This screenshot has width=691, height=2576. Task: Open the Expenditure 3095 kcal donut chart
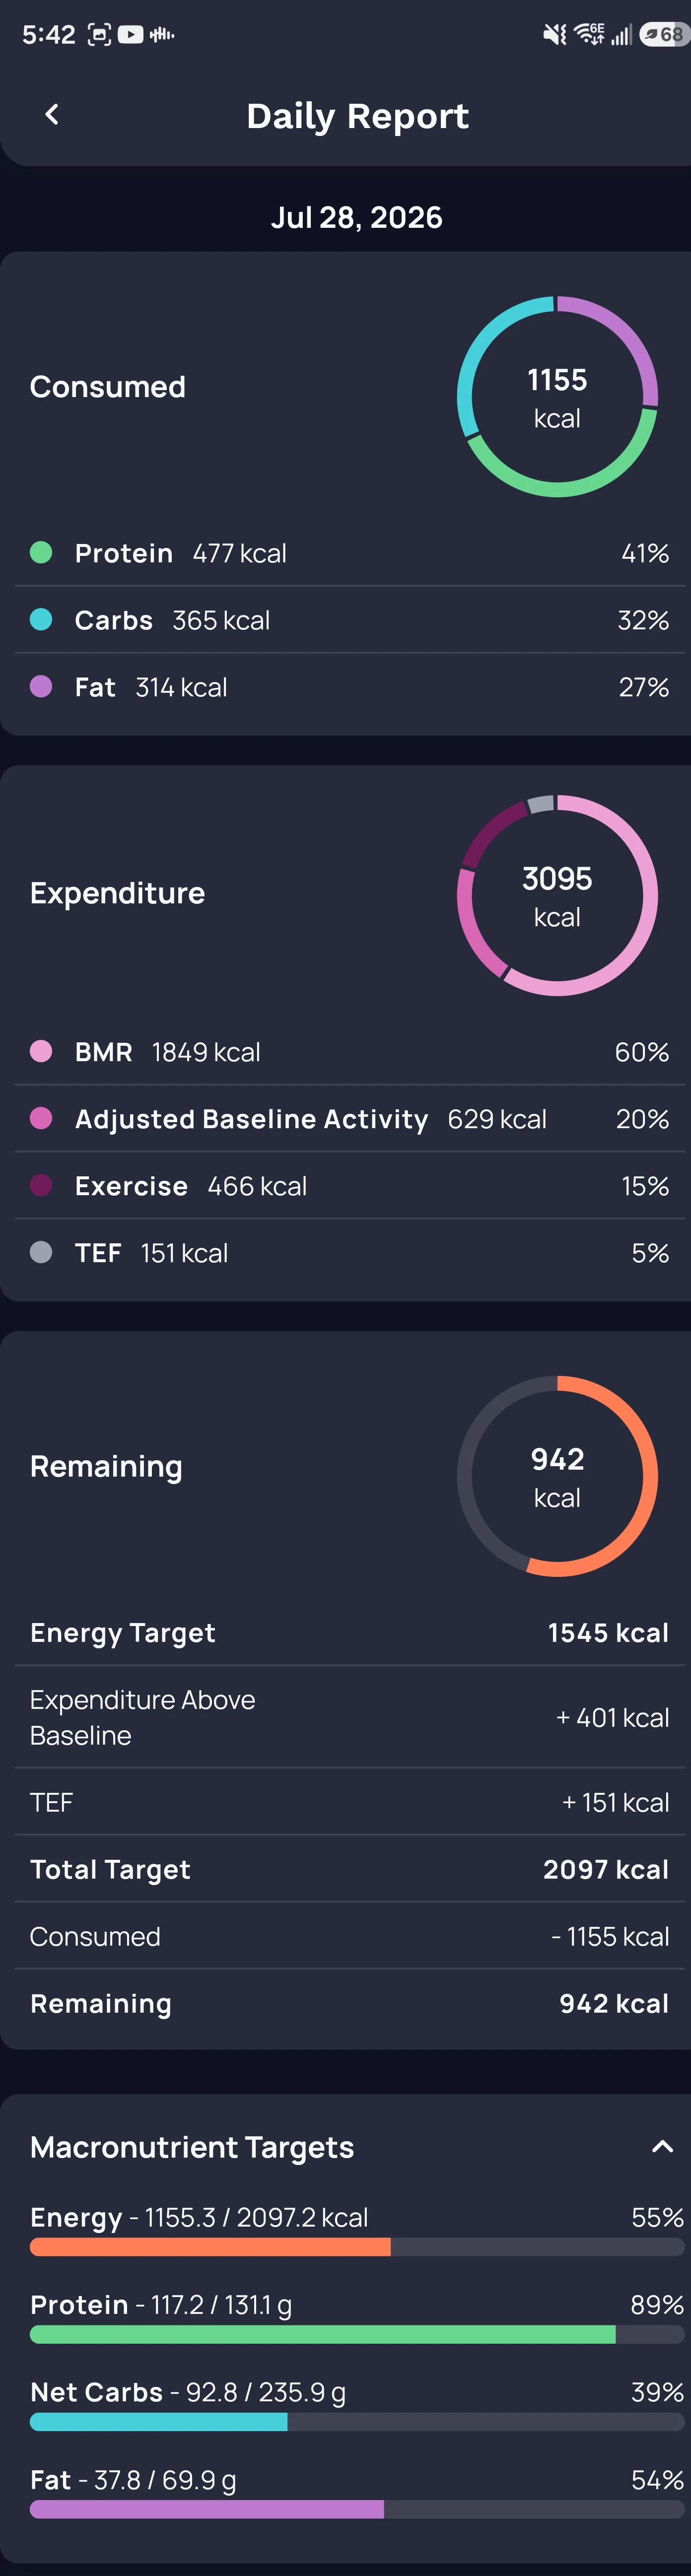click(557, 895)
